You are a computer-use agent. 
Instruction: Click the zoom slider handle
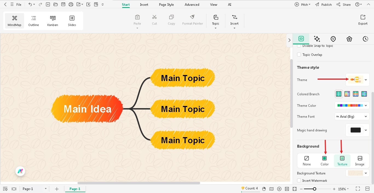[x=315, y=189]
